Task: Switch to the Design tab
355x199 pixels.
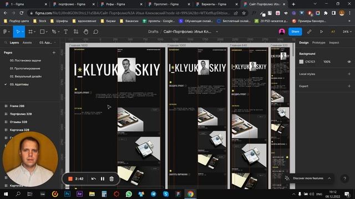Action: [x=304, y=43]
